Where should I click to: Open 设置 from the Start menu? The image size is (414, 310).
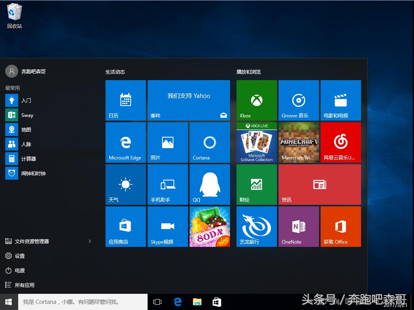[x=20, y=256]
